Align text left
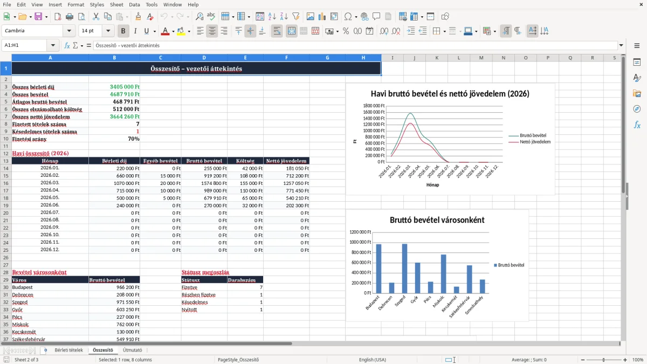 [200, 31]
